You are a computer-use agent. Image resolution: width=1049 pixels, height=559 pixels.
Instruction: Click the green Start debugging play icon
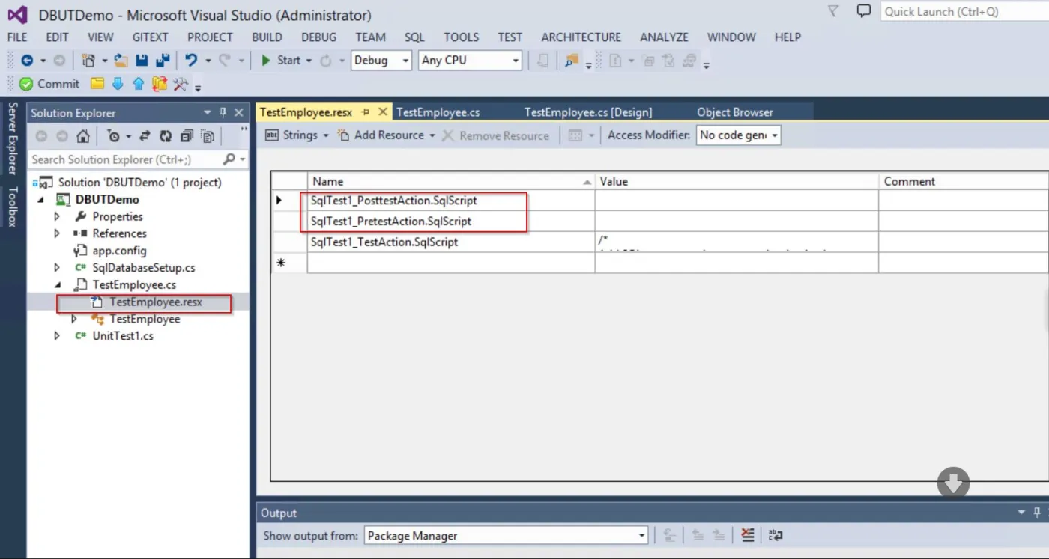point(265,61)
